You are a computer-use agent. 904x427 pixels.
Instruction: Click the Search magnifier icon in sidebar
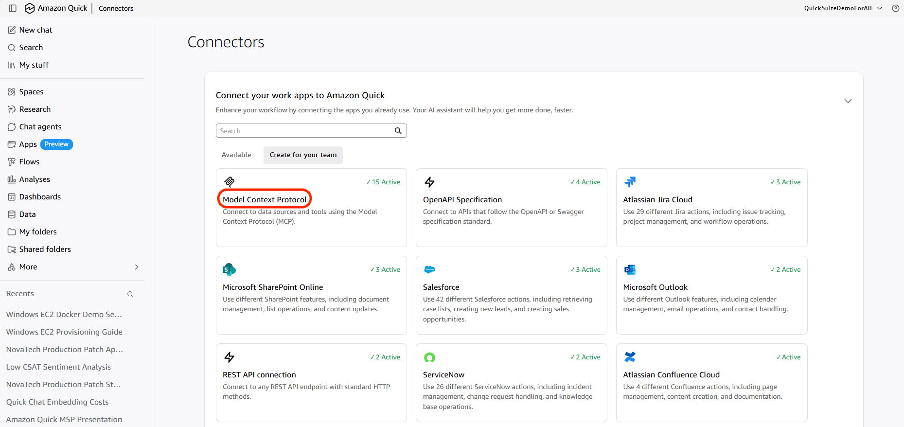(12, 48)
